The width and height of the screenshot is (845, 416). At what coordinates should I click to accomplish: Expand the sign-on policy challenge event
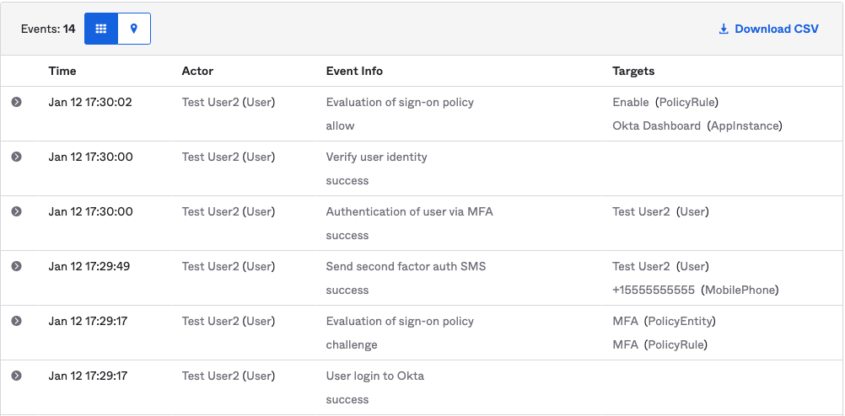point(16,321)
